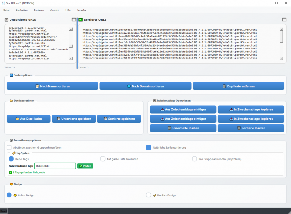Select the Helles Design radio option
The image size is (291, 214).
click(x=9, y=195)
